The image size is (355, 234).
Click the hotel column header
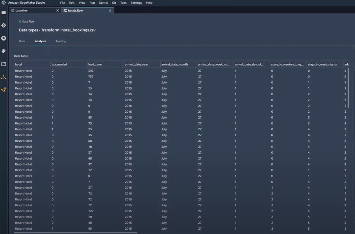(32, 64)
